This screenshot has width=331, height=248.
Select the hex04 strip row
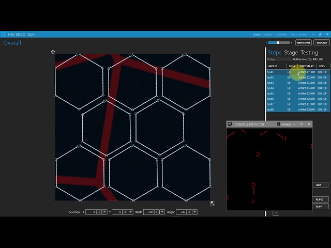coord(298,88)
